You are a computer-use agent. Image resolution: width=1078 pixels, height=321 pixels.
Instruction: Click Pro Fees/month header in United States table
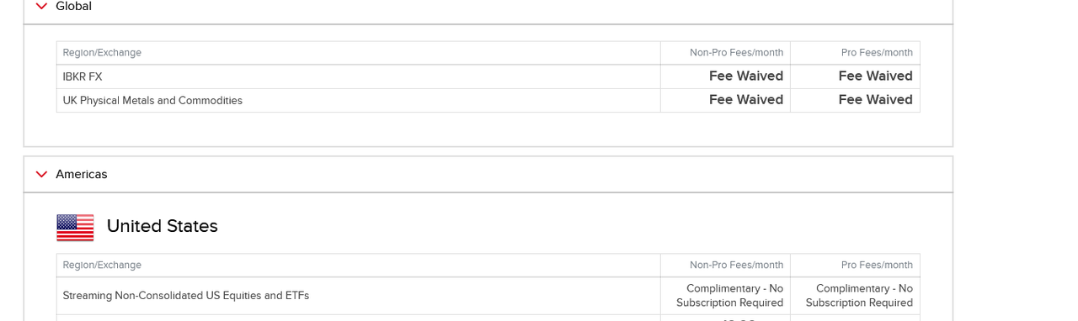(877, 266)
